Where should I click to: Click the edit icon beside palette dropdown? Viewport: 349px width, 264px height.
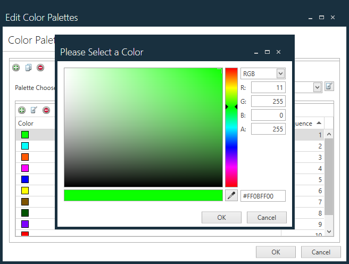pos(329,86)
